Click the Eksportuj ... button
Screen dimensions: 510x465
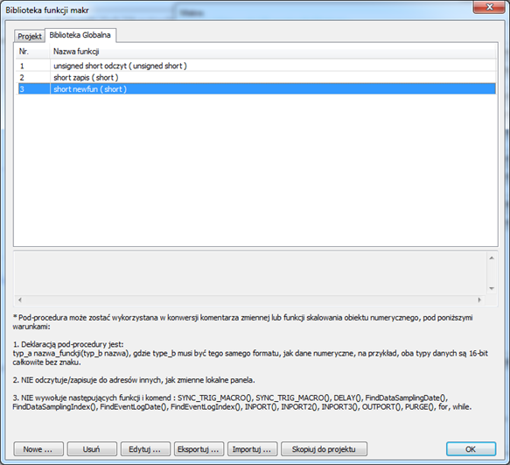click(x=199, y=449)
